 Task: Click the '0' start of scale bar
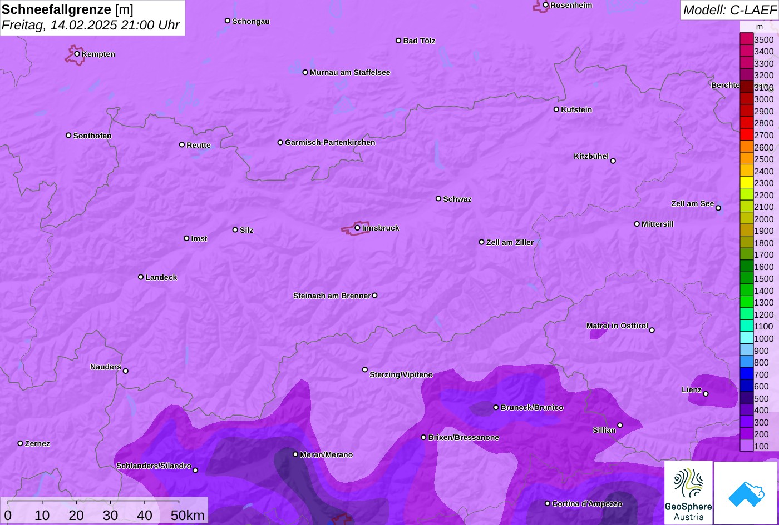click(x=8, y=515)
